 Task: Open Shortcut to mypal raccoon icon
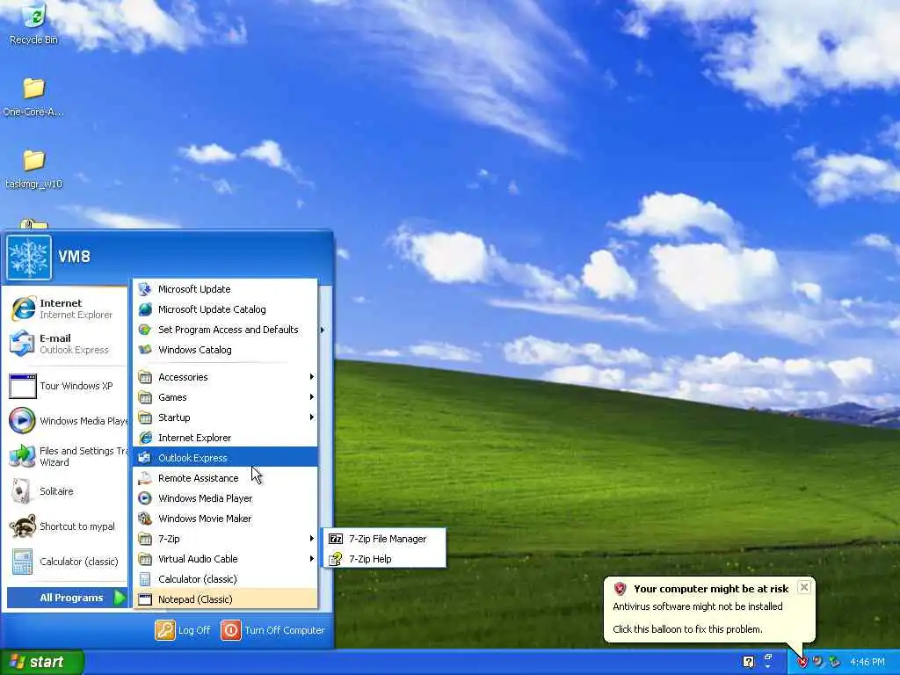tap(65, 526)
